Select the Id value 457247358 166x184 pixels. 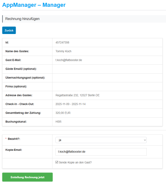point(62,42)
